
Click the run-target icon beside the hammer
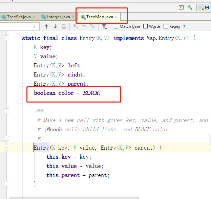[x=181, y=7]
